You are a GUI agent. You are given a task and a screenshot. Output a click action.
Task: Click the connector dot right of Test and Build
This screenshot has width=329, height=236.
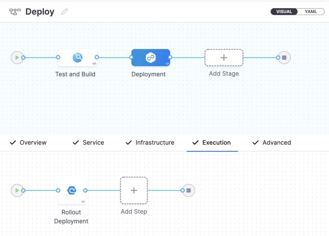click(97, 57)
